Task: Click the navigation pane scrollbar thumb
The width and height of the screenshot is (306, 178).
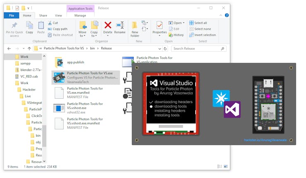Action: [x=44, y=136]
